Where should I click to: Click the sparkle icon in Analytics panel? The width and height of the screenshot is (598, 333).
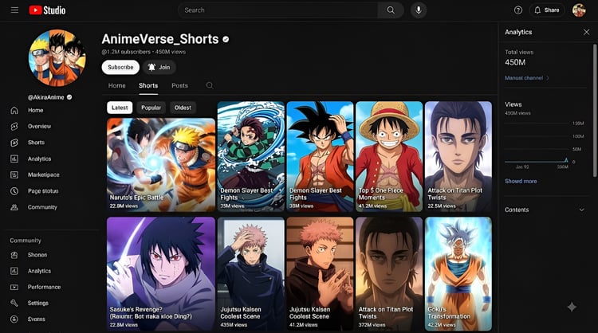coord(572,307)
